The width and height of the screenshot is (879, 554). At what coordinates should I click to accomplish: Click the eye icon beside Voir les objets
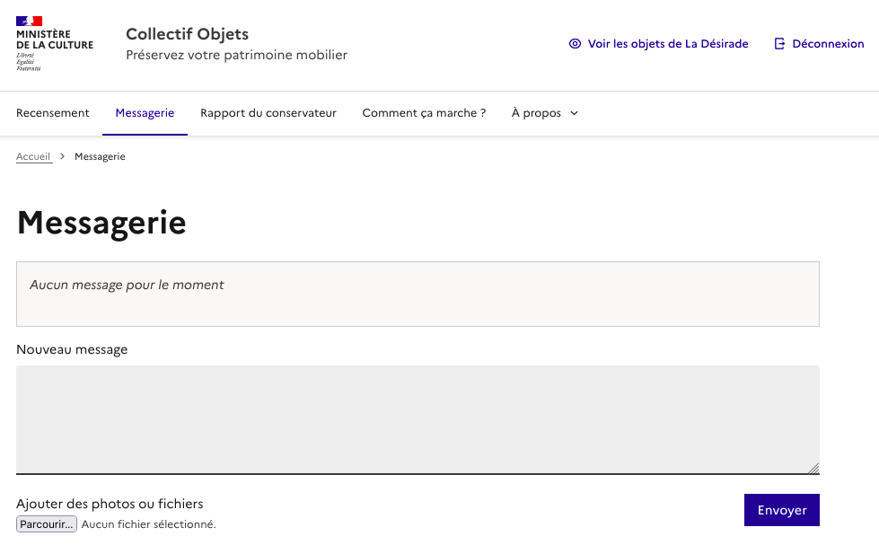pyautogui.click(x=575, y=44)
